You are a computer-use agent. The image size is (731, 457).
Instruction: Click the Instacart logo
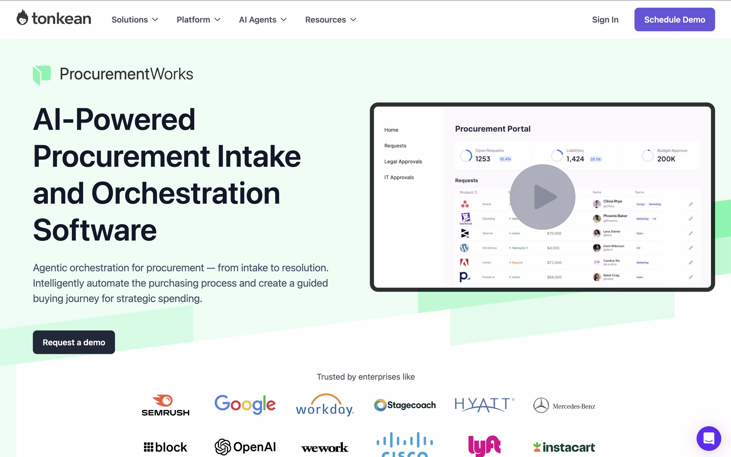(x=564, y=447)
